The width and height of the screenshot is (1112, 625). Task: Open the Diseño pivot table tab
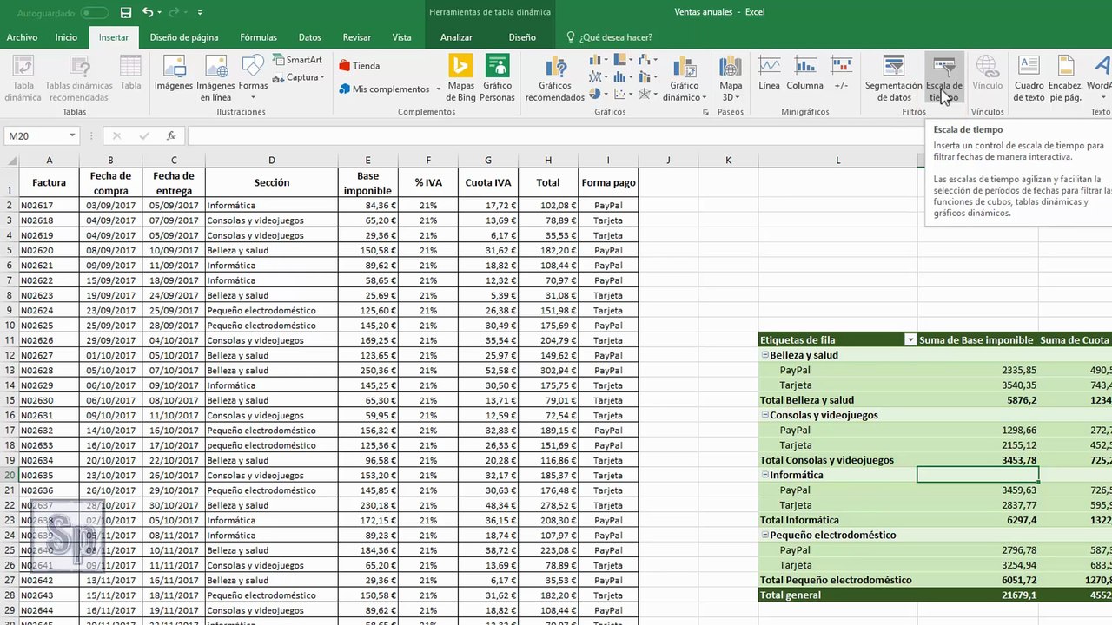coord(522,37)
